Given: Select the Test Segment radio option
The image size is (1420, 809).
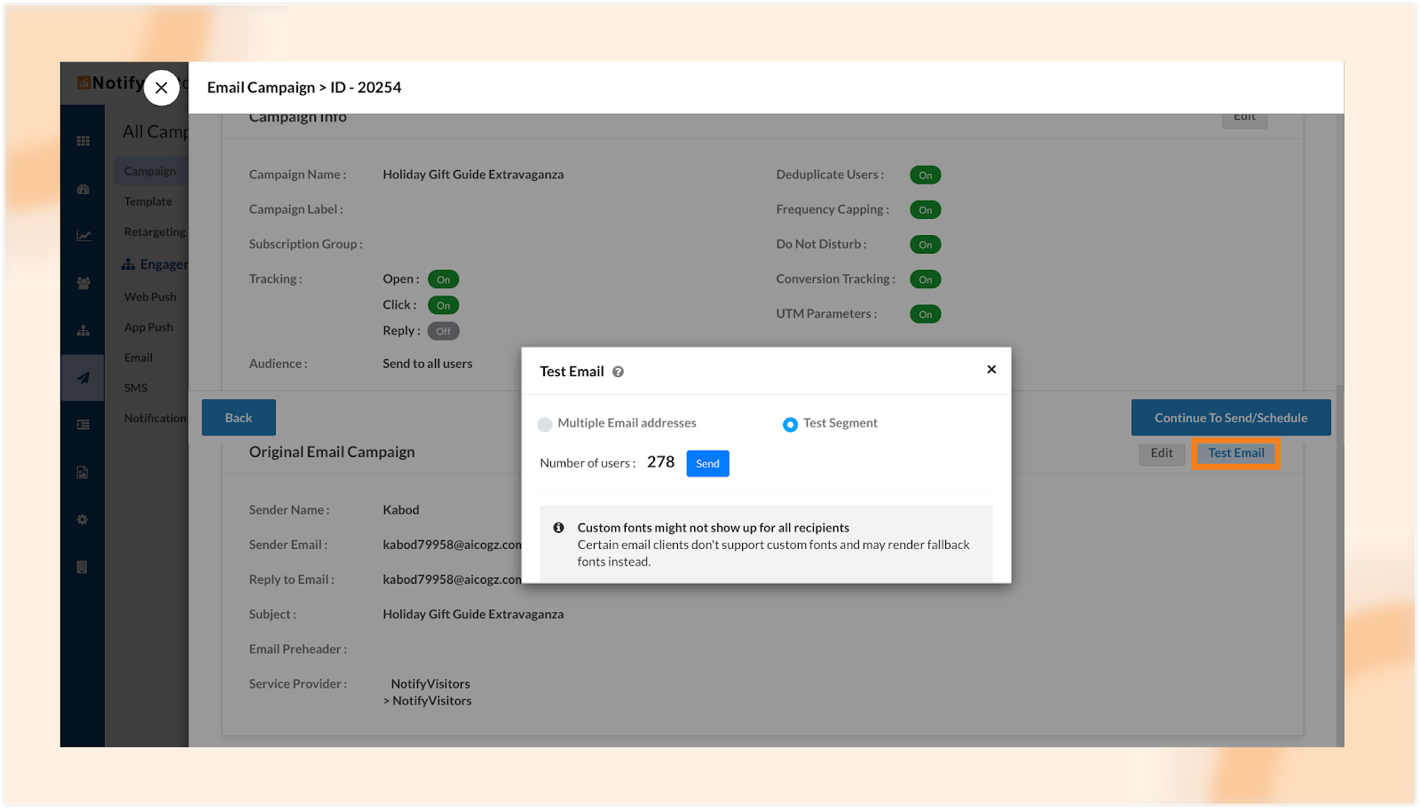Looking at the screenshot, I should pyautogui.click(x=790, y=424).
